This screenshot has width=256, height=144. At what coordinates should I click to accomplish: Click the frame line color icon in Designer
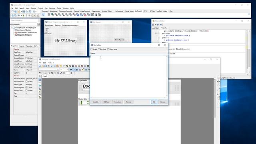tap(61, 73)
